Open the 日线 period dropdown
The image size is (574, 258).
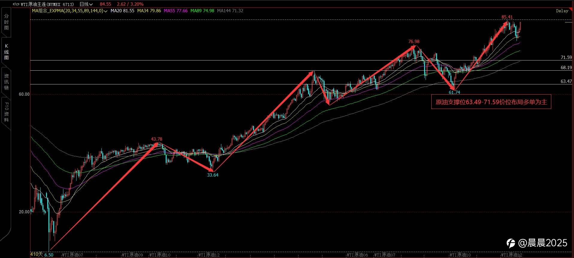point(86,4)
